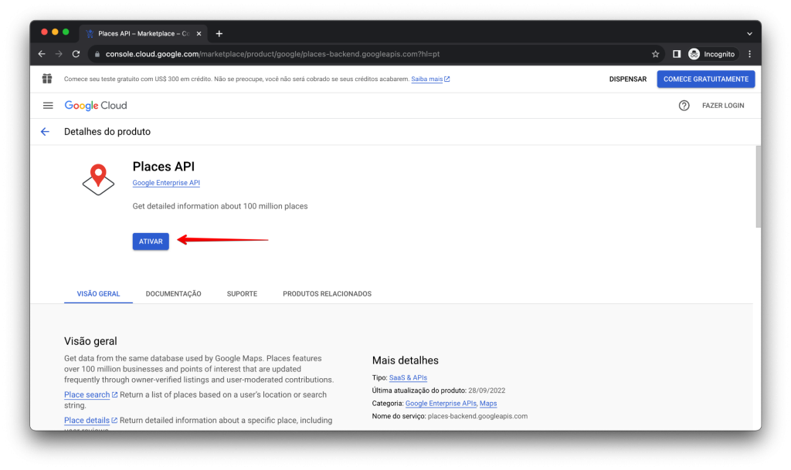The image size is (791, 470).
Task: Click the gift icon in the free-trial banner
Action: click(47, 79)
